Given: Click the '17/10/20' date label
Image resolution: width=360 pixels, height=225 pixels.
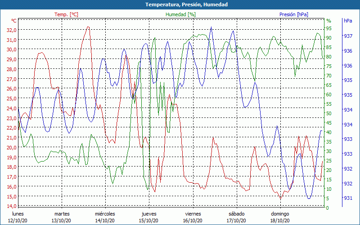Looking at the screenshot, I should tap(236, 220).
